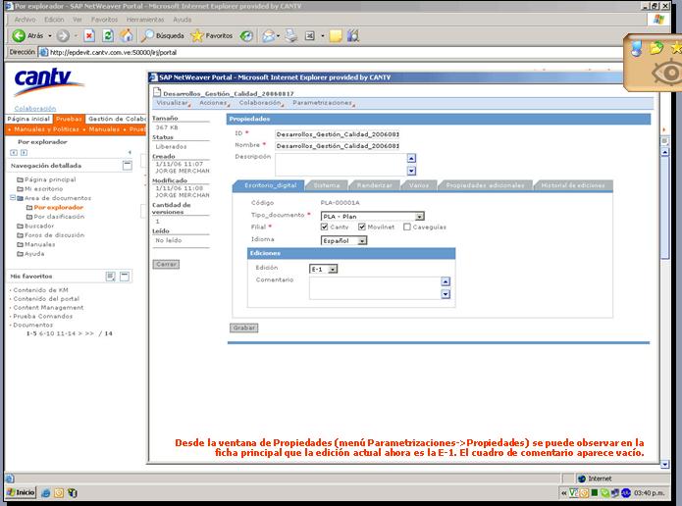Click the yellow folder toolbar icon
This screenshot has width=682, height=506.
pyautogui.click(x=336, y=35)
